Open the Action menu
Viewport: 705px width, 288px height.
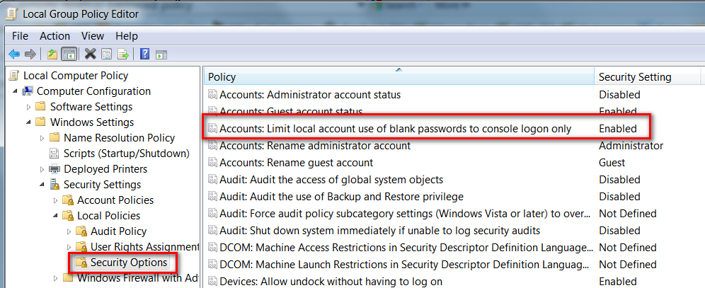[x=55, y=35]
